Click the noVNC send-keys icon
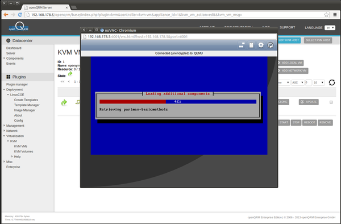This screenshot has height=224, width=341. (x=242, y=45)
